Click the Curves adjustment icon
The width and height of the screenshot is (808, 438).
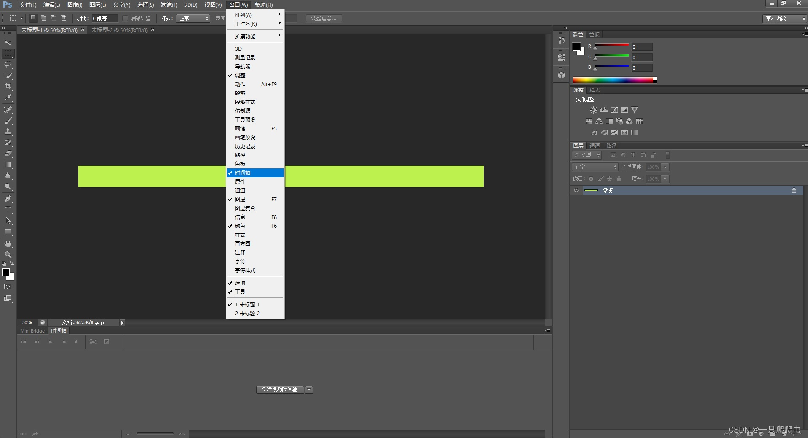tap(614, 110)
